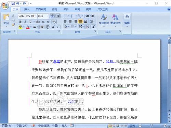Apply superscript formatting
The height and width of the screenshot is (128, 171).
pos(48,22)
